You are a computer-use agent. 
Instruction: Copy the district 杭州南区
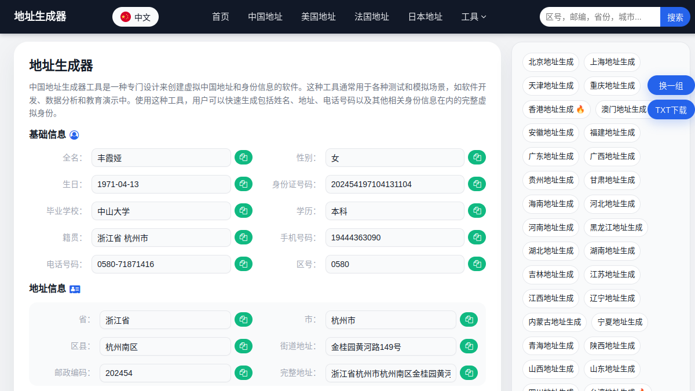pyautogui.click(x=243, y=346)
